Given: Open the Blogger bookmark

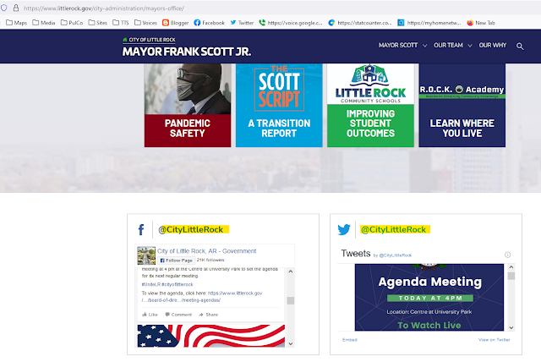Looking at the screenshot, I should click(x=175, y=23).
